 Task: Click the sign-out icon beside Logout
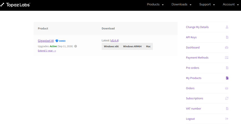(227, 119)
